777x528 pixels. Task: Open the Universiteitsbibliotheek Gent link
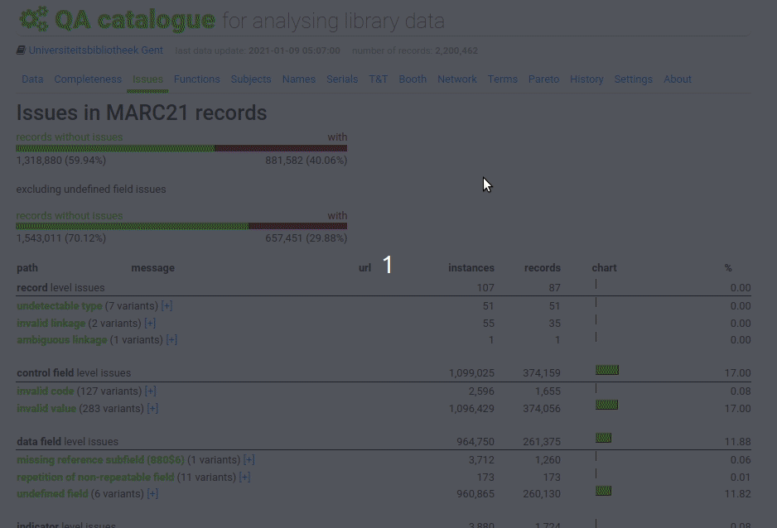pos(95,50)
